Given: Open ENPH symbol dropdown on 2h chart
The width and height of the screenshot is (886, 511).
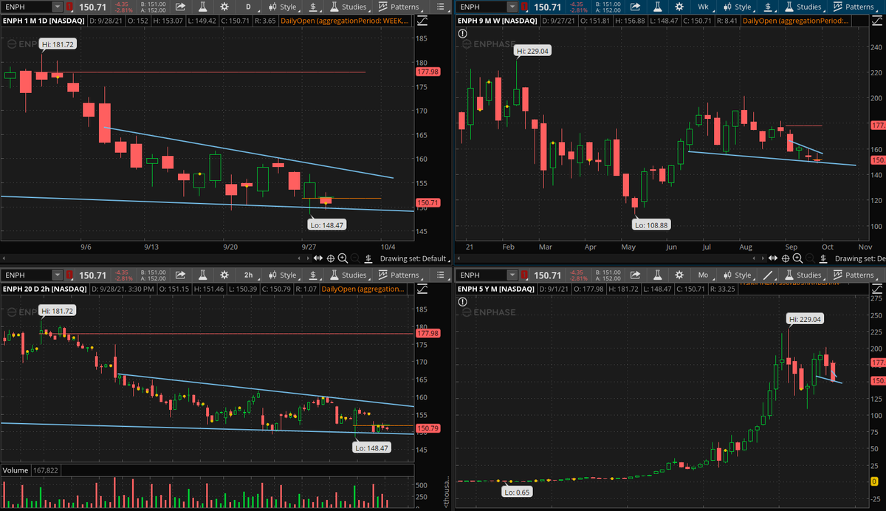Looking at the screenshot, I should [x=57, y=275].
